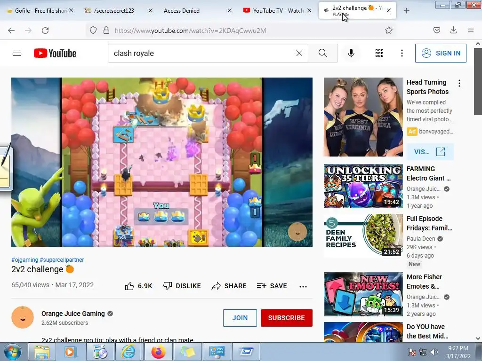This screenshot has height=361, width=482.
Task: Click the SIGN IN button
Action: pyautogui.click(x=441, y=53)
